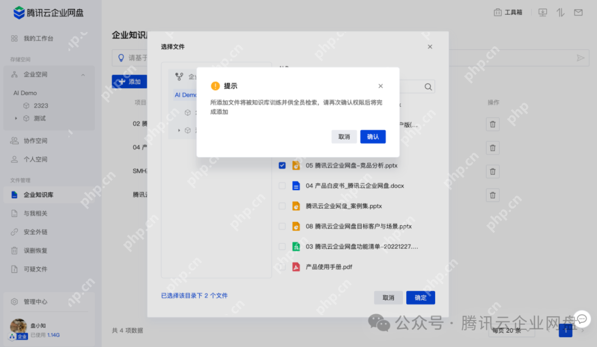Open the mail messages icon in top bar
Image resolution: width=597 pixels, height=347 pixels.
coord(578,13)
